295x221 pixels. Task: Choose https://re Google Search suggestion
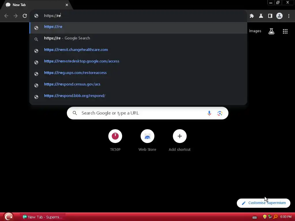click(138, 38)
